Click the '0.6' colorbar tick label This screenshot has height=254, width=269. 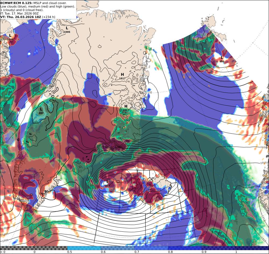coord(103,252)
